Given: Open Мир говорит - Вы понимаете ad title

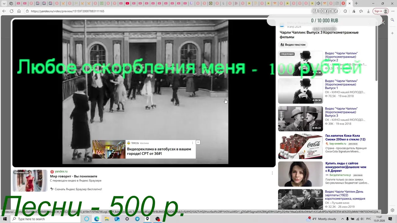Looking at the screenshot, I should [x=74, y=176].
